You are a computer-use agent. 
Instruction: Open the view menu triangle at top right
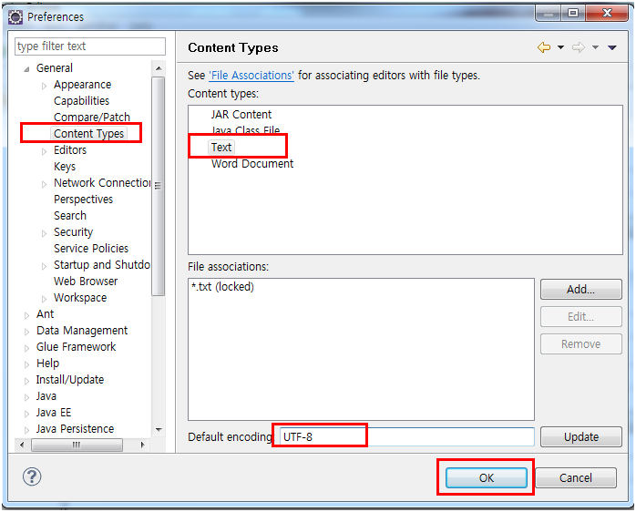(612, 47)
